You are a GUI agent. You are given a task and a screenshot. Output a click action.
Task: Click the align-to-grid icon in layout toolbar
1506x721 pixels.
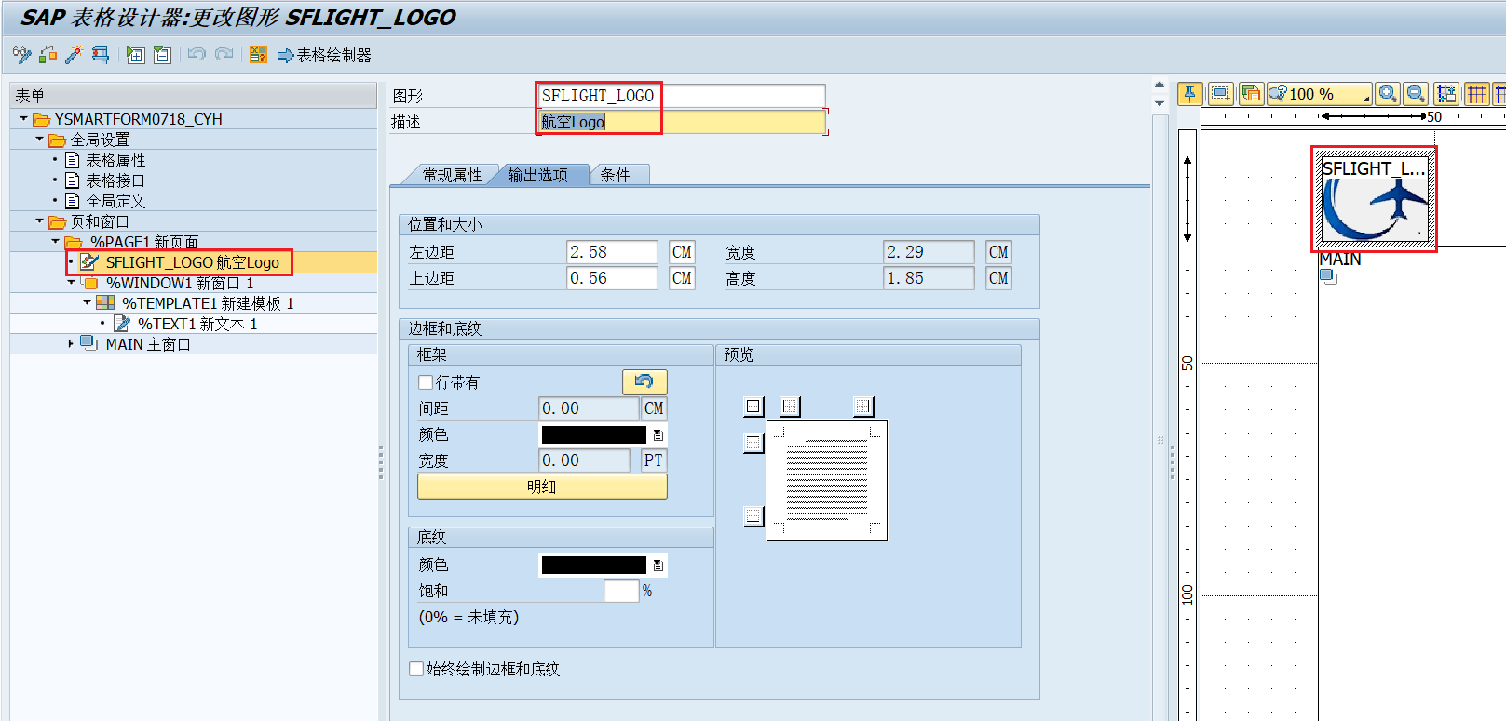click(1446, 93)
